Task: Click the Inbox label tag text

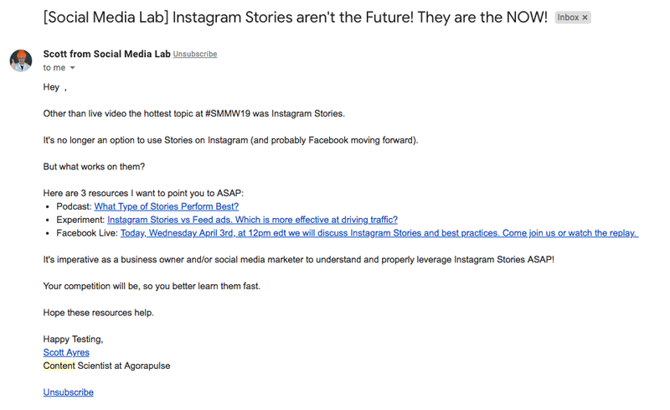Action: tap(568, 18)
